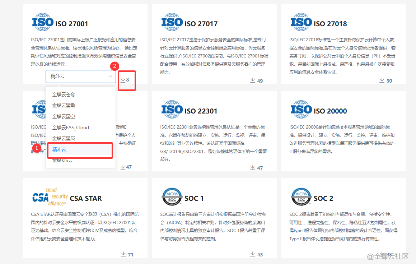Click the SOC 2 card title

(x=323, y=198)
